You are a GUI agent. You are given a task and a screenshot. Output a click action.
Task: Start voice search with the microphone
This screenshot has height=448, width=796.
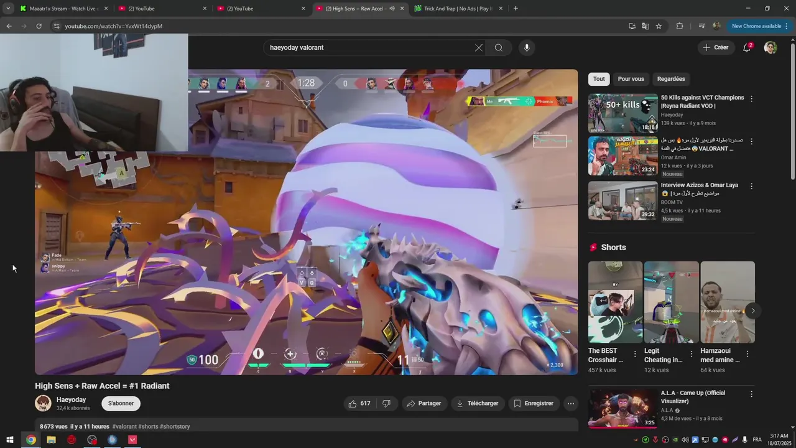pos(527,47)
